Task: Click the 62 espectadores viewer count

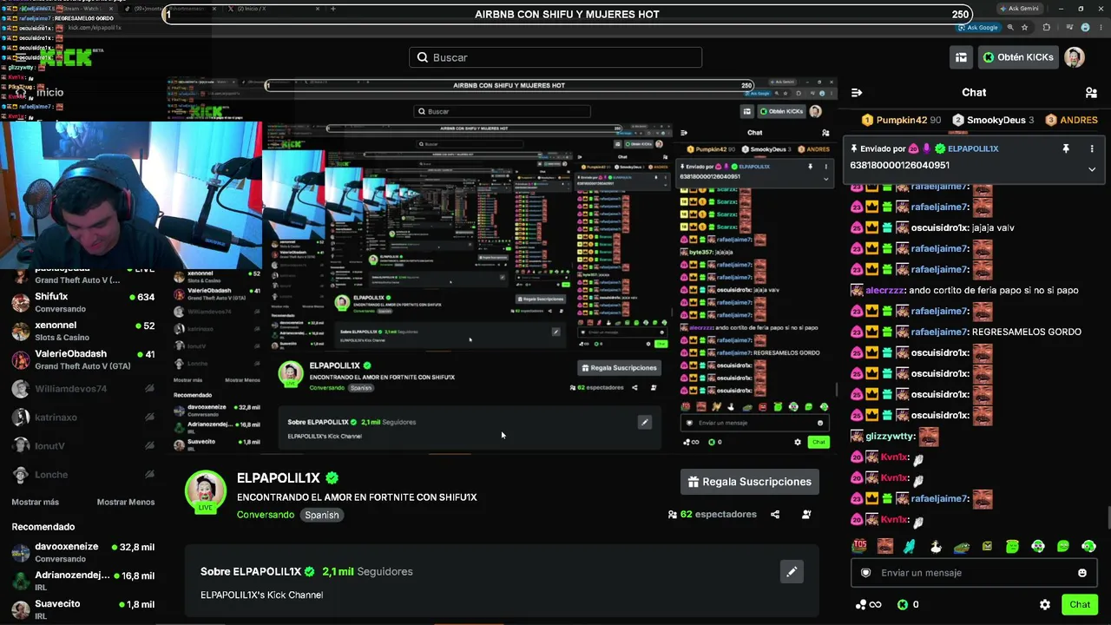Action: coord(712,514)
